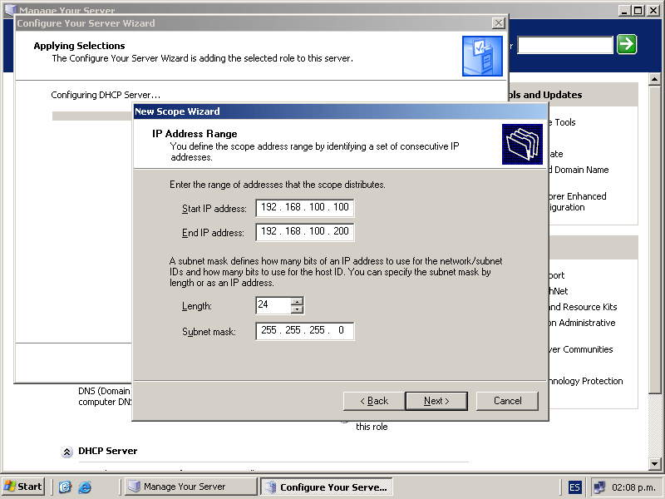Click the End IP address field
The image size is (665, 499).
click(x=304, y=231)
